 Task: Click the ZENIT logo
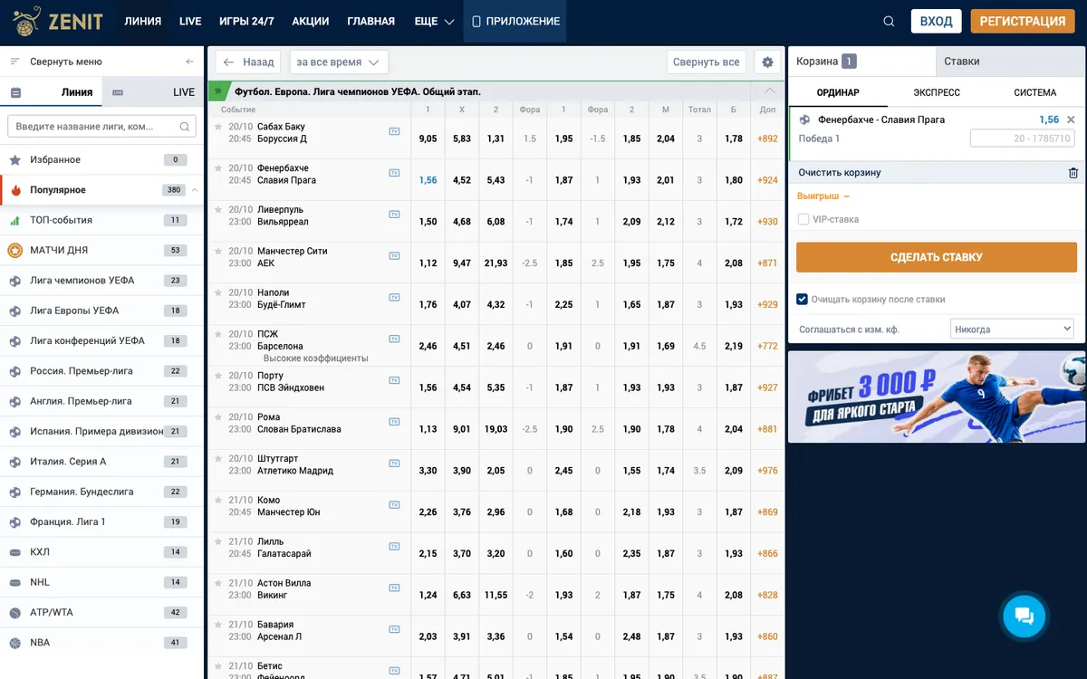pyautogui.click(x=58, y=22)
